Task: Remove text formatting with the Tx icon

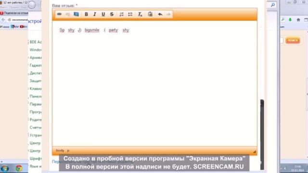Action: [140, 14]
